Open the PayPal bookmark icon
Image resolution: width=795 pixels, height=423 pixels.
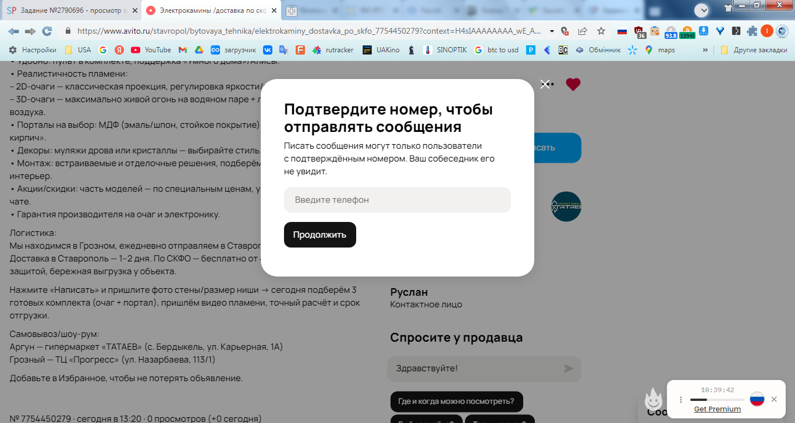531,50
